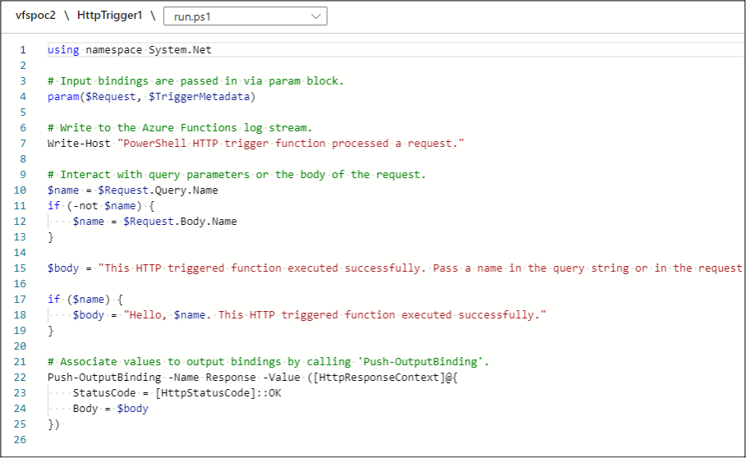Click the '$name = $Request.Query.Name' line
Screen dimensions: 746x458
coord(133,190)
